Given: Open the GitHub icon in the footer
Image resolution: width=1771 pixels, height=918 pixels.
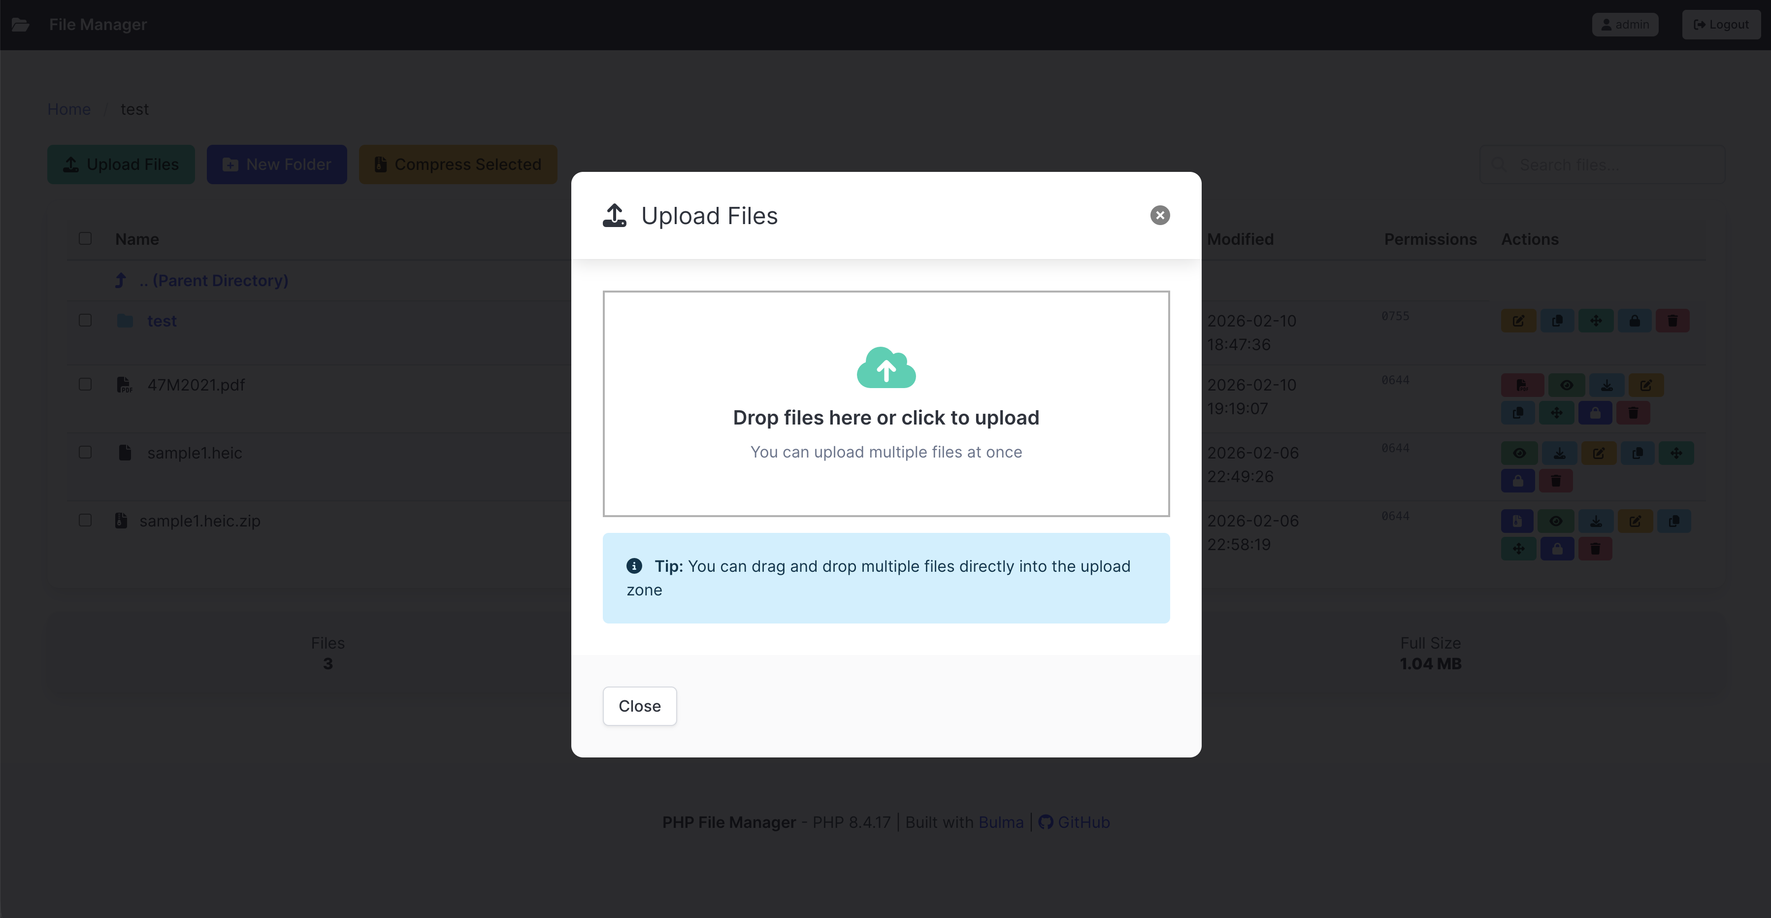Looking at the screenshot, I should [1046, 822].
